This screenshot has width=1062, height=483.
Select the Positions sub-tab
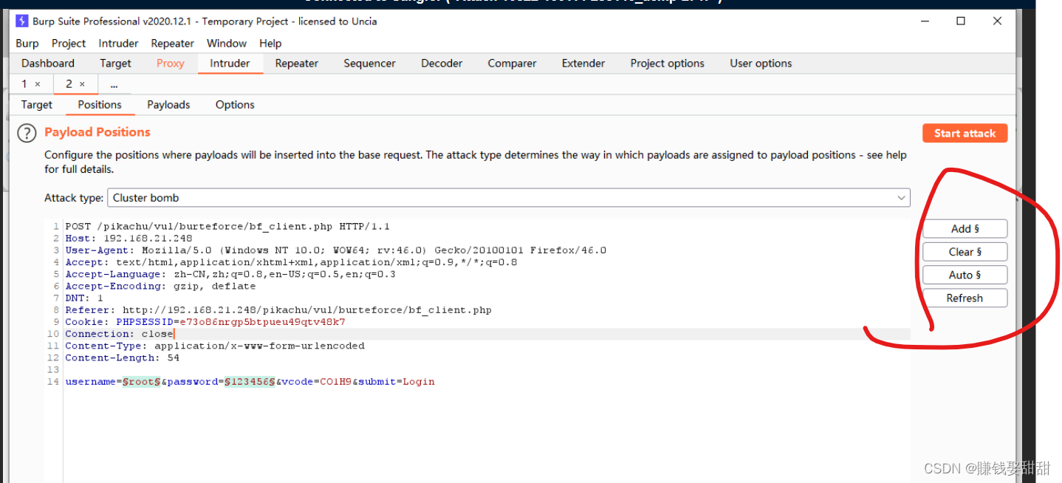[100, 105]
